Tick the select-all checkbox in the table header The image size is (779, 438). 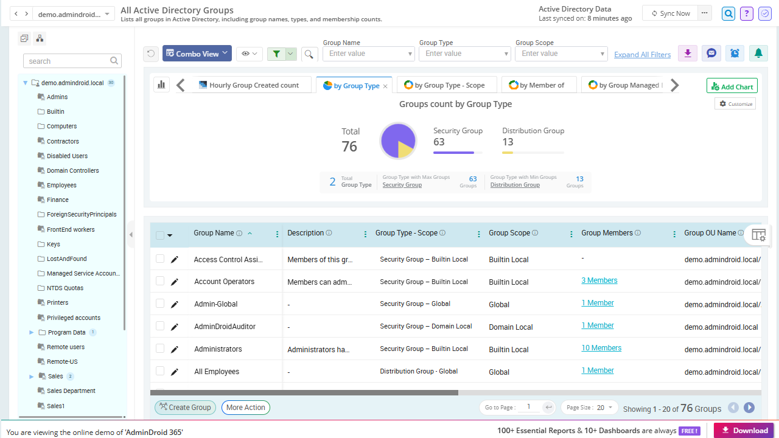click(160, 235)
